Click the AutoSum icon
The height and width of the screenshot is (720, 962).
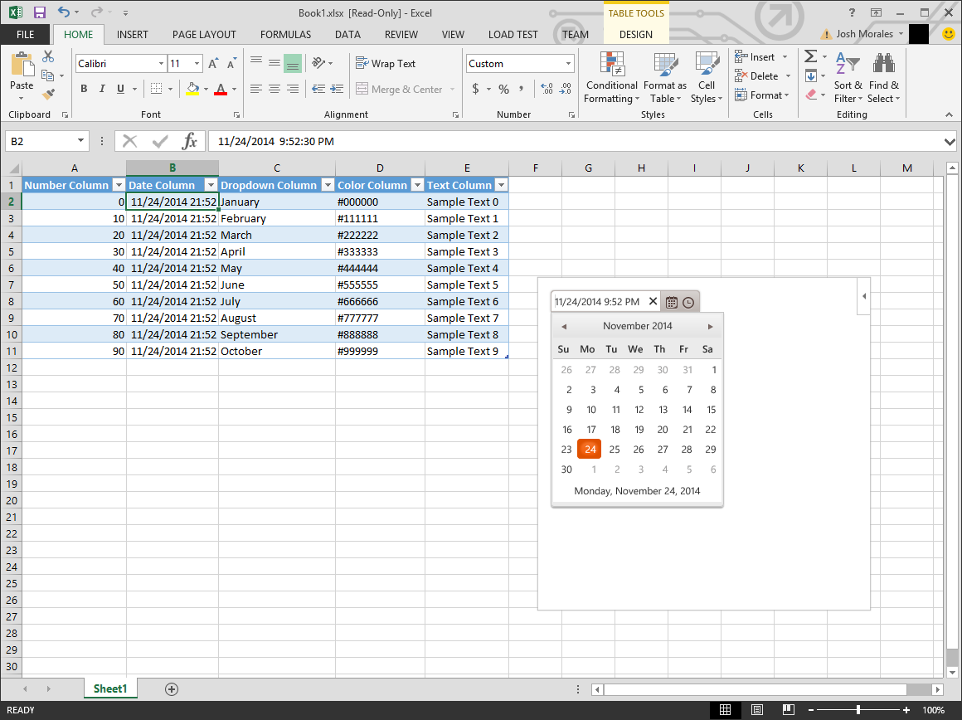point(810,56)
